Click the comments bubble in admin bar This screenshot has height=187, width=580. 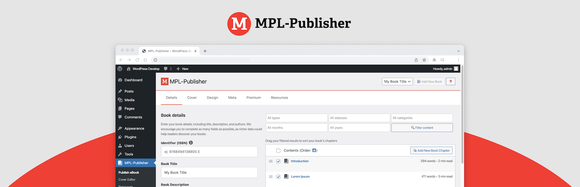tap(166, 69)
